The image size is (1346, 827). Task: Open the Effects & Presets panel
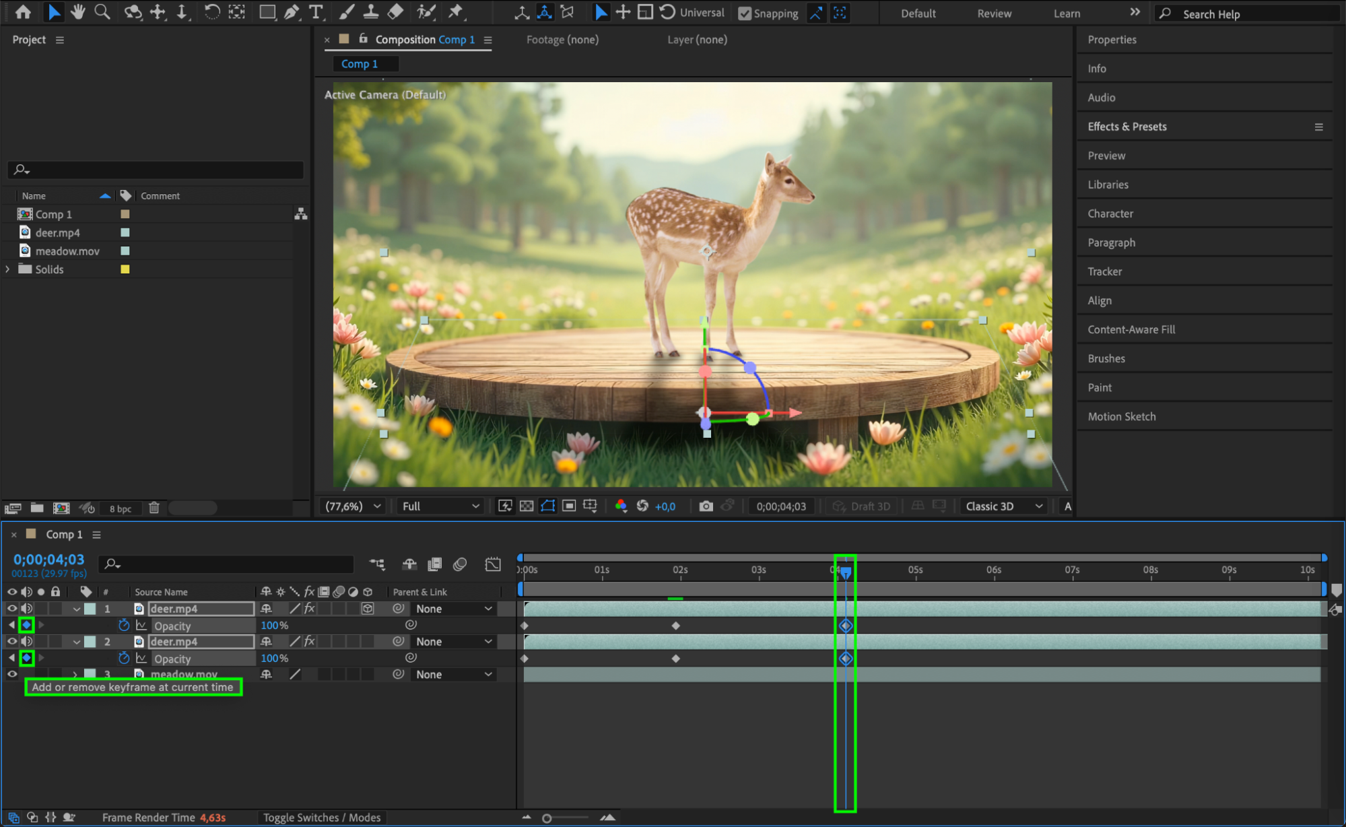[x=1127, y=127]
